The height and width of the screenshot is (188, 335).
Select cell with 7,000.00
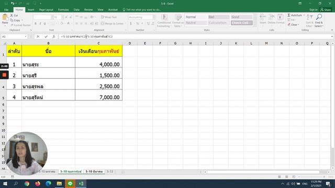(x=99, y=95)
